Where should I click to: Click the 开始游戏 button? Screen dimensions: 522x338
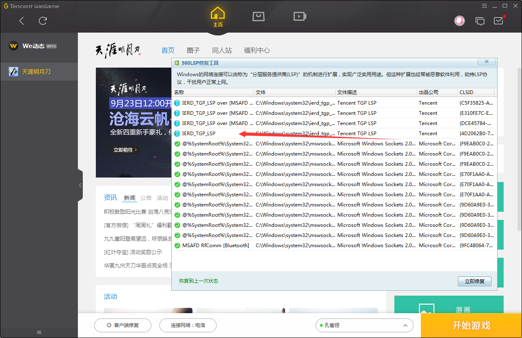pyautogui.click(x=471, y=326)
